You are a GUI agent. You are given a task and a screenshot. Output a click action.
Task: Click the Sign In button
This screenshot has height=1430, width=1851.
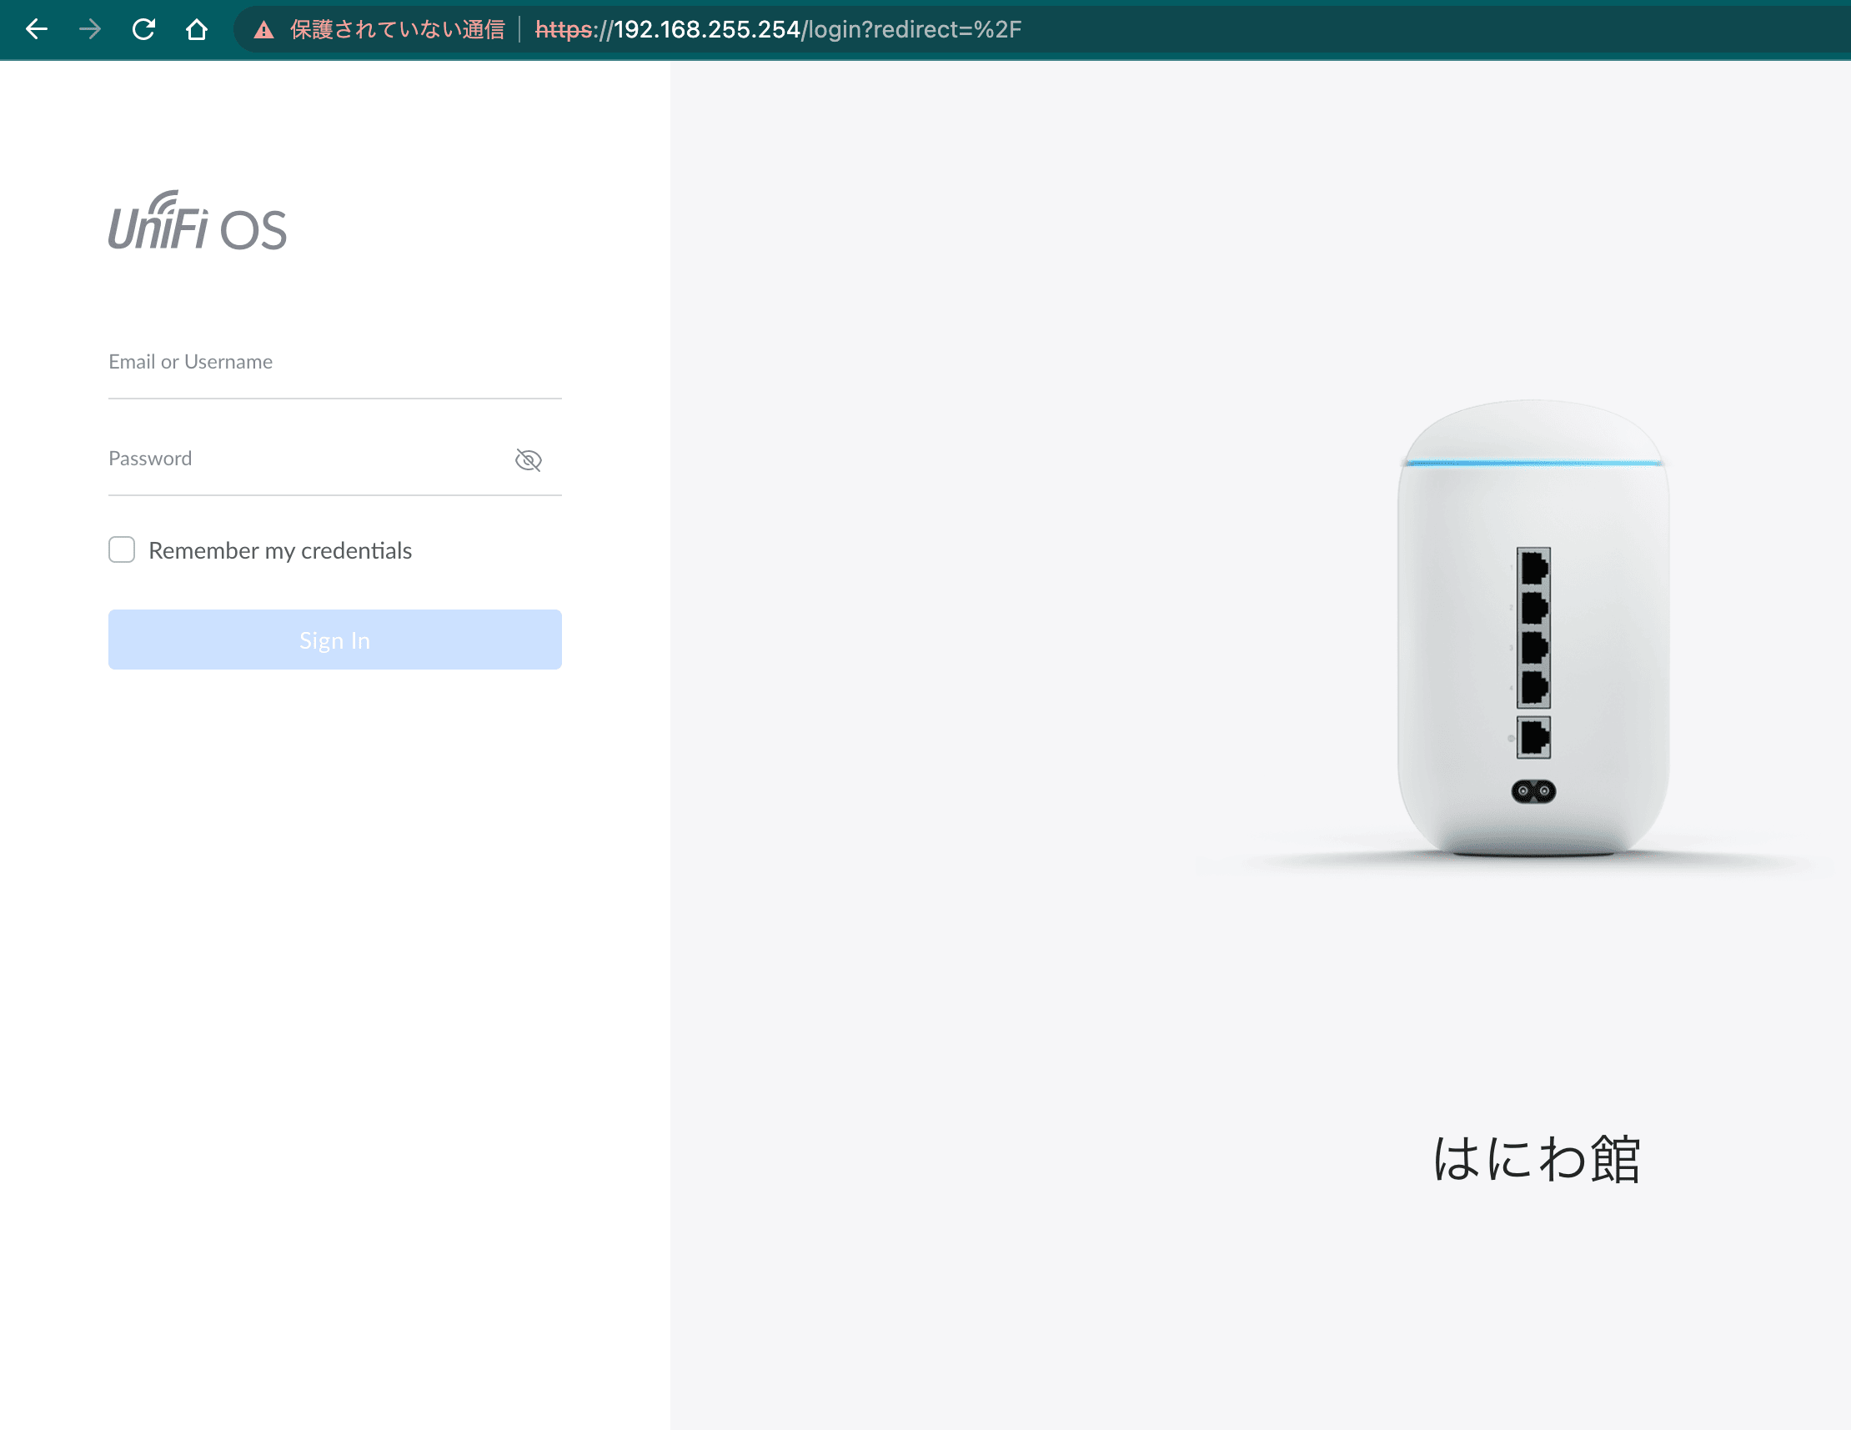coord(335,640)
